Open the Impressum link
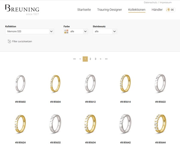The height and width of the screenshot is (146, 180). (x=166, y=2)
